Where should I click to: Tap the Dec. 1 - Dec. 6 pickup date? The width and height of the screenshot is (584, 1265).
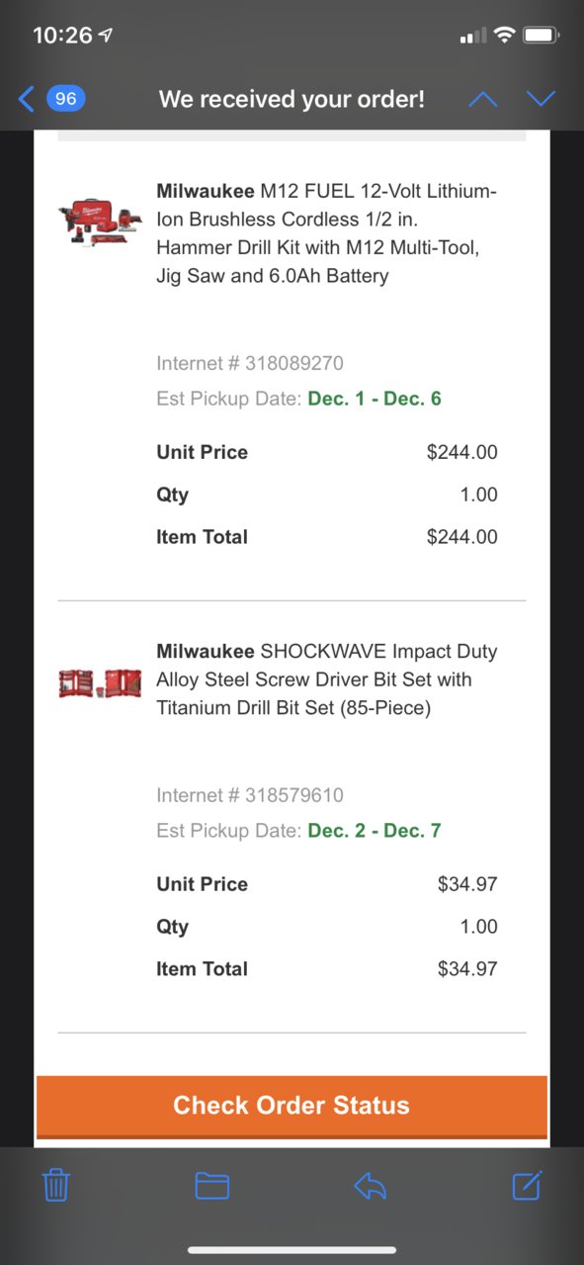coord(375,399)
